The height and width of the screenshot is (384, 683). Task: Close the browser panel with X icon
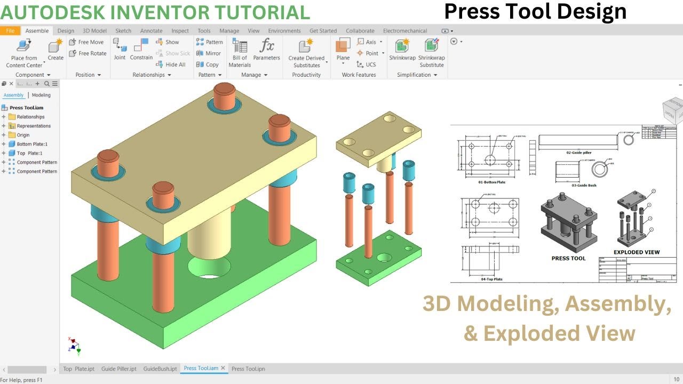coord(11,84)
